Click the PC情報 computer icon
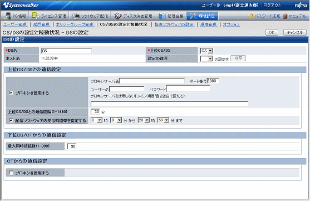Screen dimensions: 310x201 point(7,16)
